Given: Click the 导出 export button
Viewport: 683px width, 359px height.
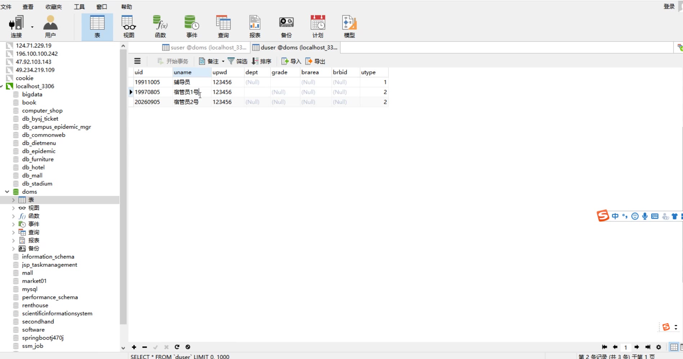Looking at the screenshot, I should (x=315, y=61).
